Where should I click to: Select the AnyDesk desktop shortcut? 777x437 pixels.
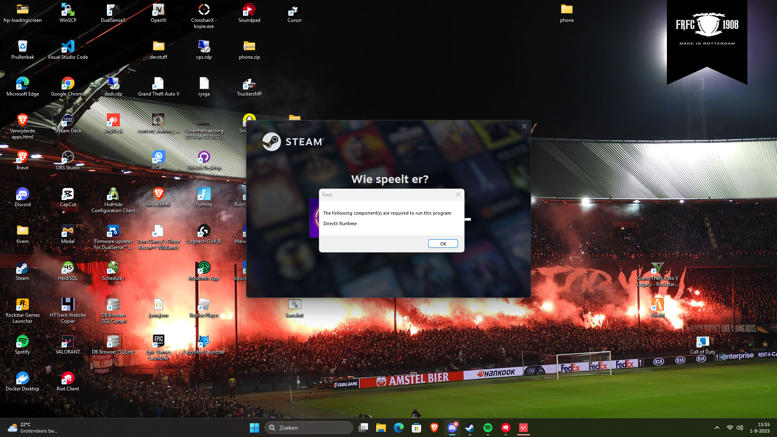(x=113, y=124)
